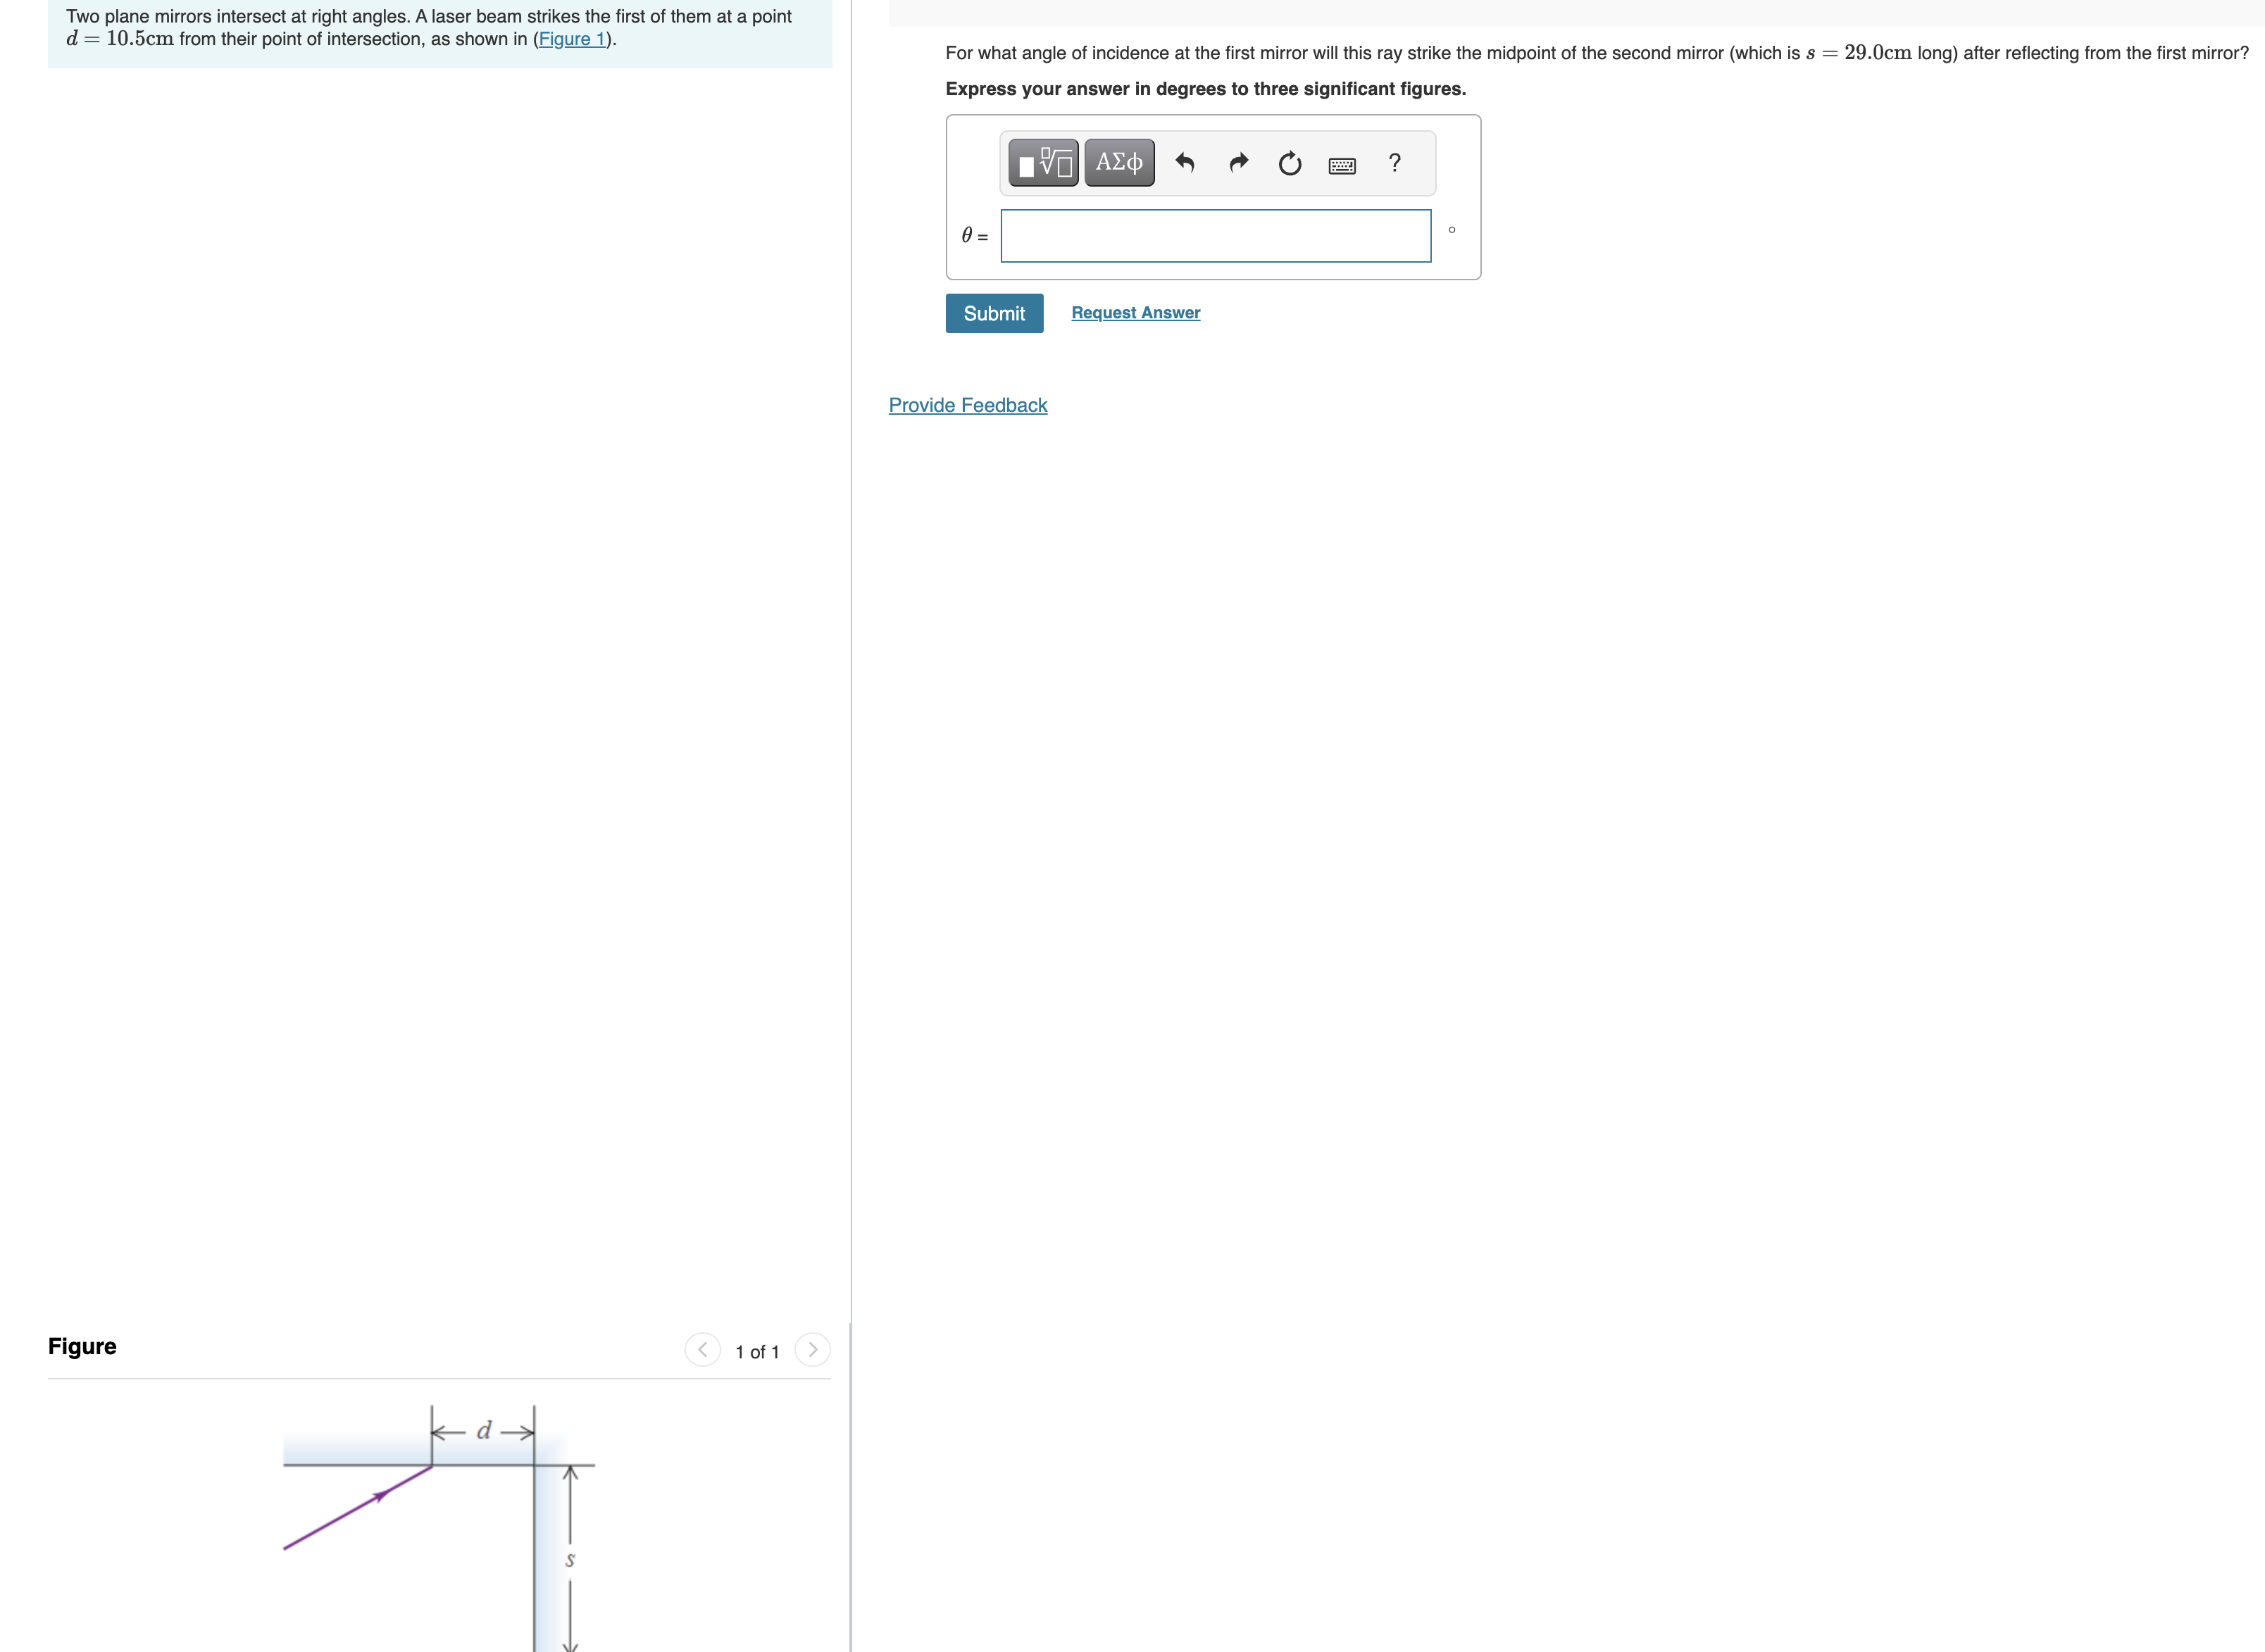This screenshot has height=1652, width=2265.
Task: Go to the next figure arrow
Action: click(x=812, y=1349)
